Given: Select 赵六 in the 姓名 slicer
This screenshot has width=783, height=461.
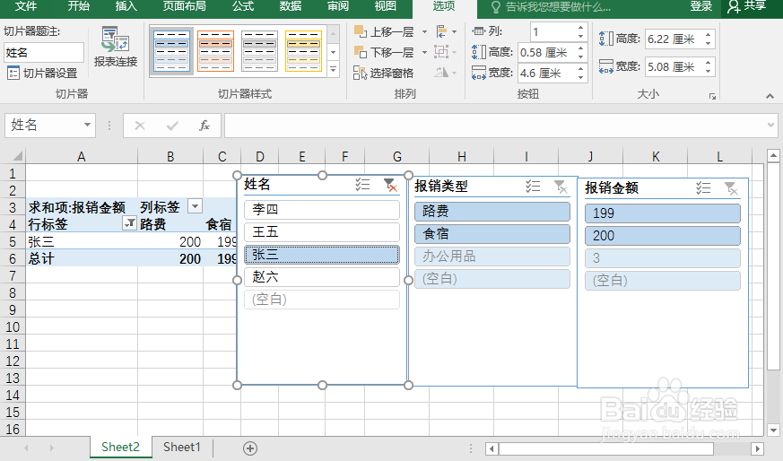Looking at the screenshot, I should [x=322, y=277].
